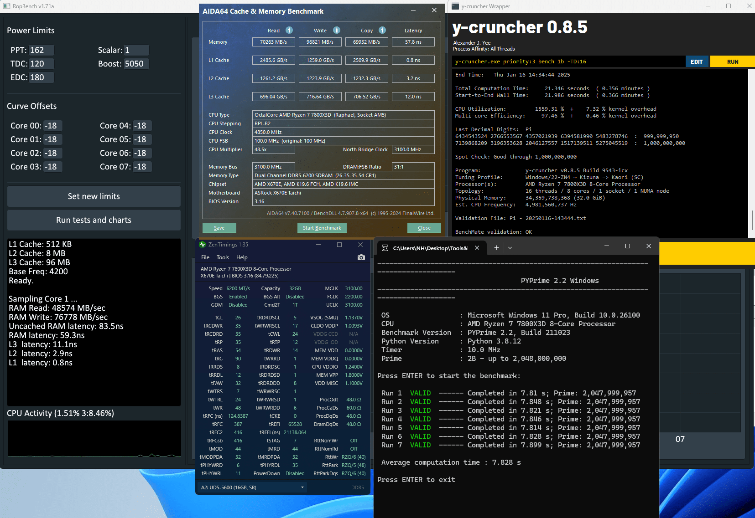Open ZenTimings File menu
Image resolution: width=755 pixels, height=518 pixels.
tap(205, 257)
